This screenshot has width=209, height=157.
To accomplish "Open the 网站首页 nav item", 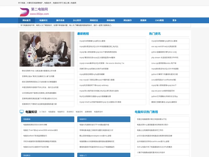I will pyautogui.click(x=26, y=20).
